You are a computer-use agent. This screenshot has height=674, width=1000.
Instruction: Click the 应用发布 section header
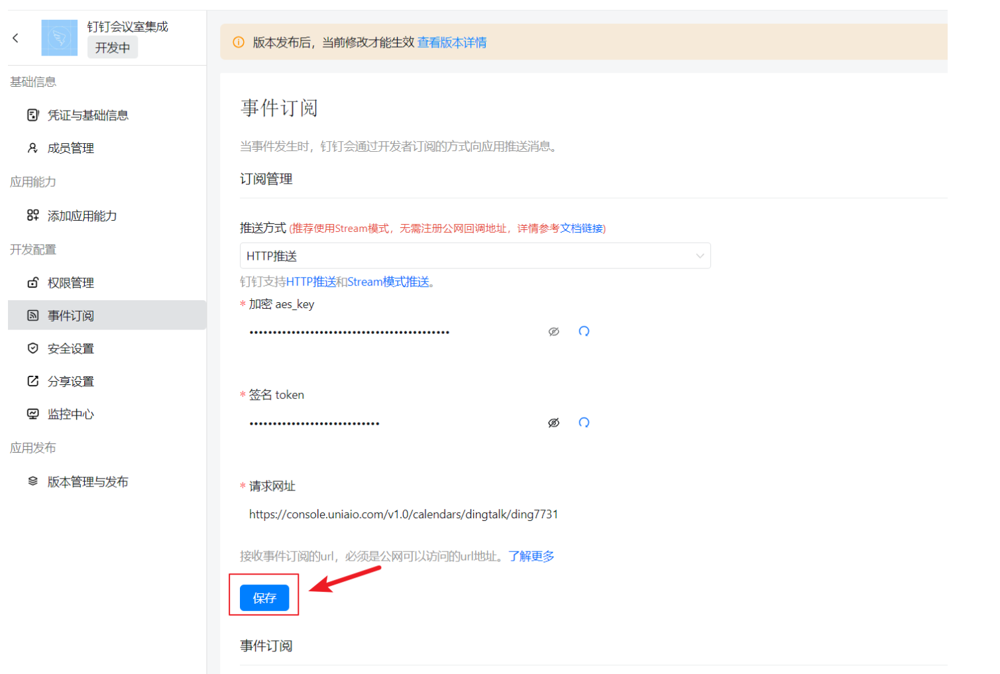pos(33,448)
